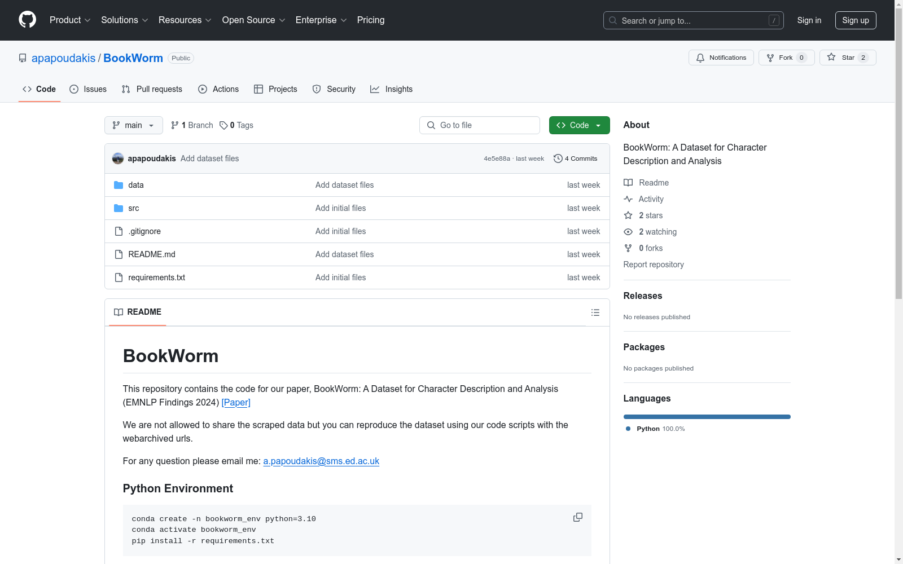Screen dimensions: 903x564
Task: Select the Code tab
Action: click(x=40, y=89)
